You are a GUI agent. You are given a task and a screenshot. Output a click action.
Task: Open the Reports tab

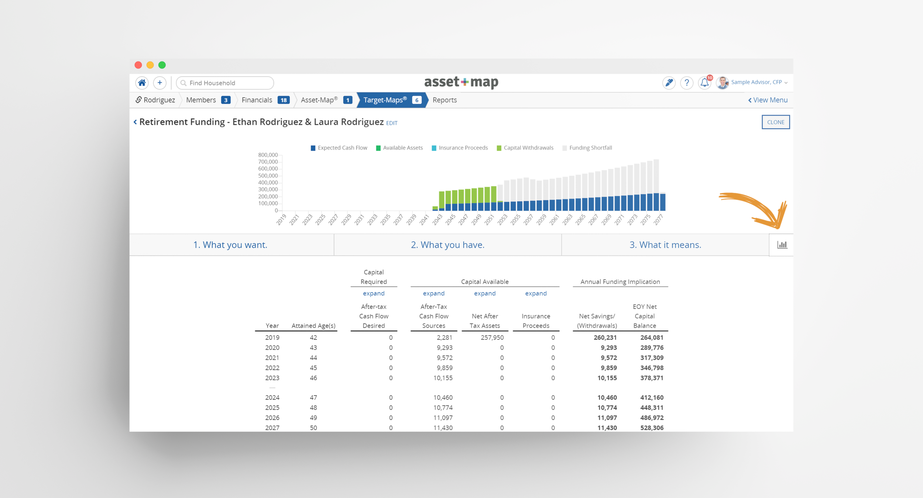pos(444,100)
